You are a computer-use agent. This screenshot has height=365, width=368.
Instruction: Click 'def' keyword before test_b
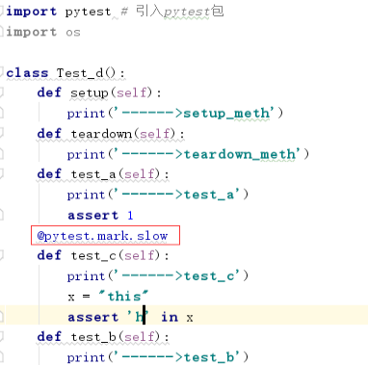[x=49, y=337]
